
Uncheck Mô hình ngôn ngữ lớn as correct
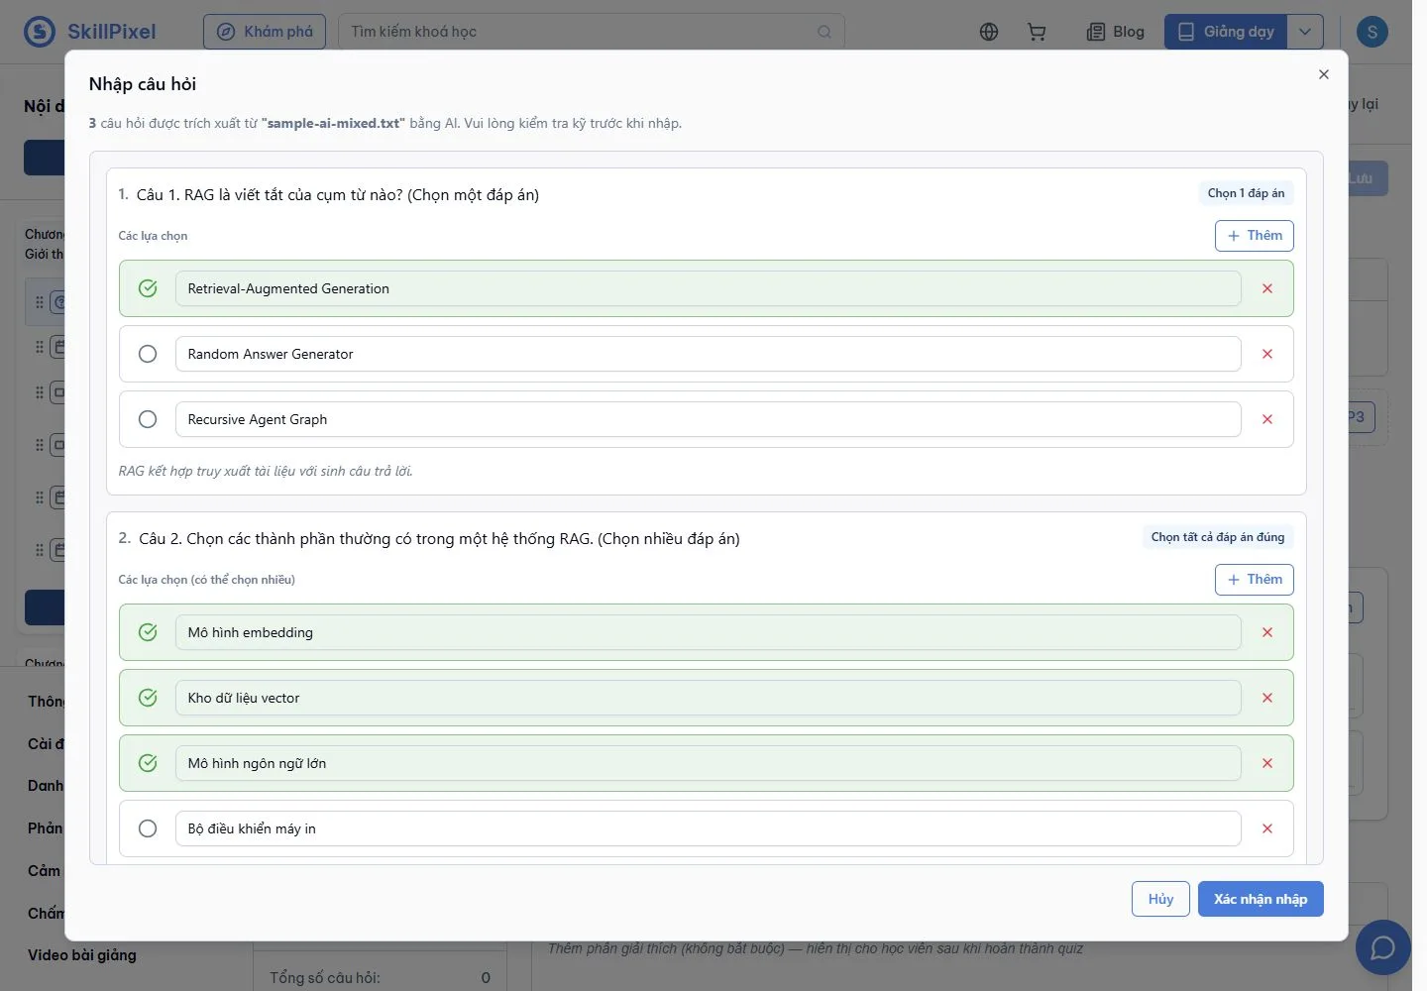[148, 763]
